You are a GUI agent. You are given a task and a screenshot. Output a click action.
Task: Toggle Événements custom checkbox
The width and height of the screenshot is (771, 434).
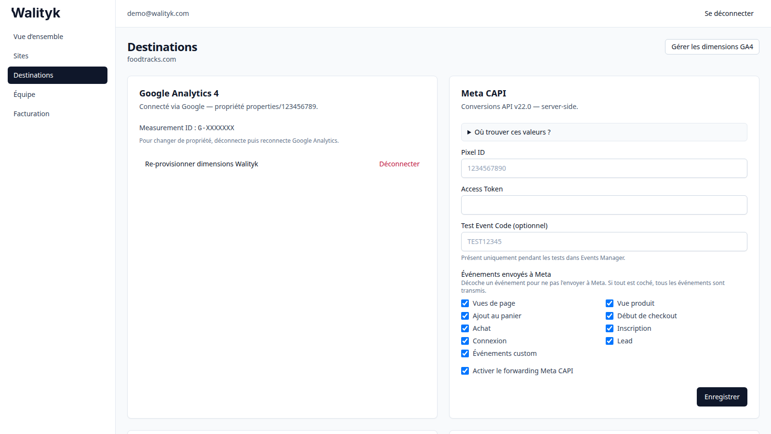click(x=465, y=353)
